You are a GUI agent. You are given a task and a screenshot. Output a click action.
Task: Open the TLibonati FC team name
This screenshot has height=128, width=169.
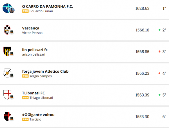pos(33,93)
